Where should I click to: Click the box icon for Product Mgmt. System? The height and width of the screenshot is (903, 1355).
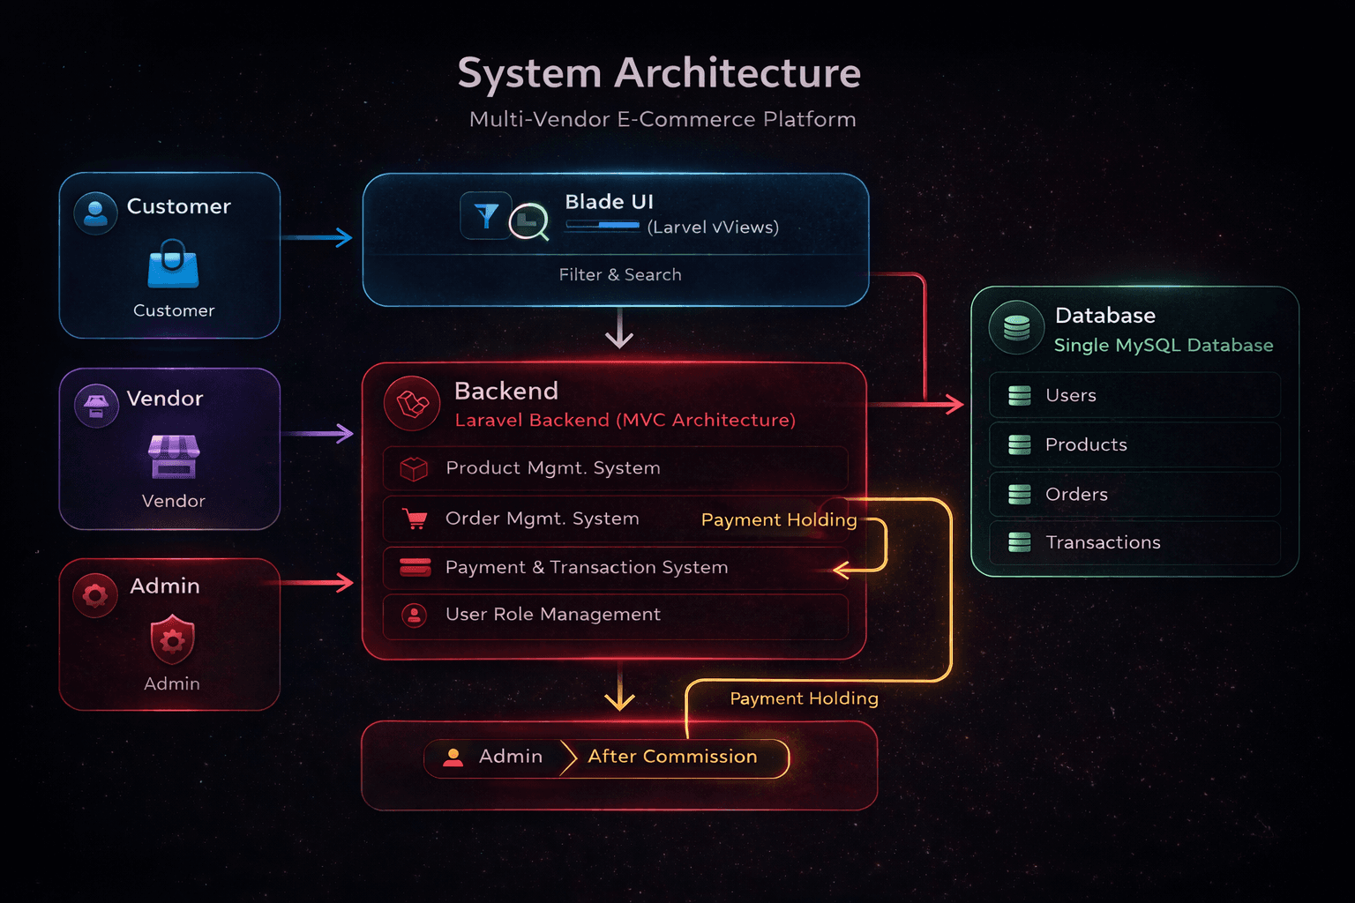[414, 468]
